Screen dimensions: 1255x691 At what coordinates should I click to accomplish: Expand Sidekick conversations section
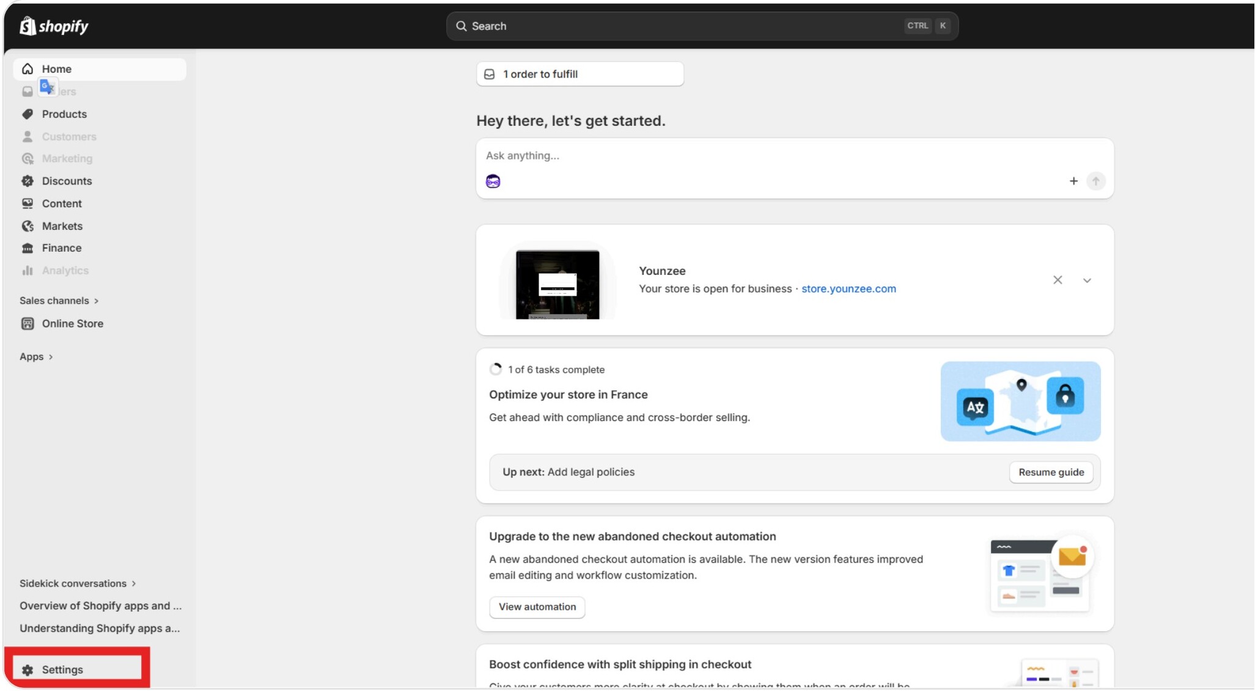(78, 583)
